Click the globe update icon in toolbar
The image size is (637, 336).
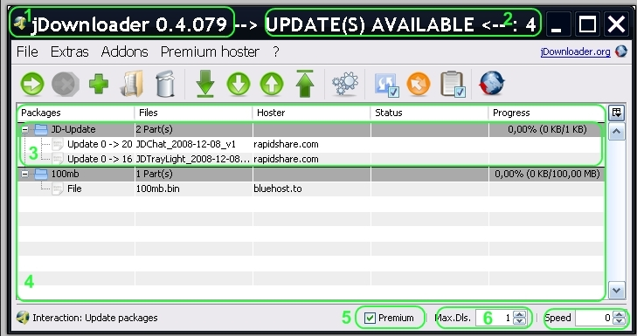click(492, 83)
